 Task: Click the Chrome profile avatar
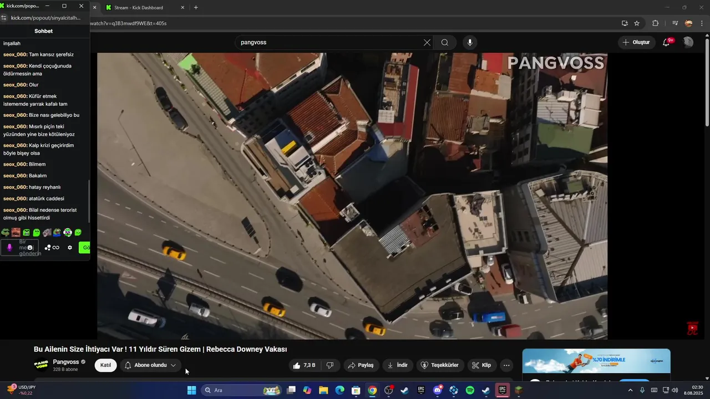click(688, 23)
